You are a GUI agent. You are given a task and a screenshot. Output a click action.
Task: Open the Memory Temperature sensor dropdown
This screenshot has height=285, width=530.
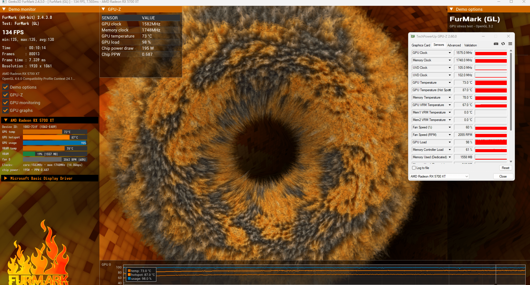[450, 97]
